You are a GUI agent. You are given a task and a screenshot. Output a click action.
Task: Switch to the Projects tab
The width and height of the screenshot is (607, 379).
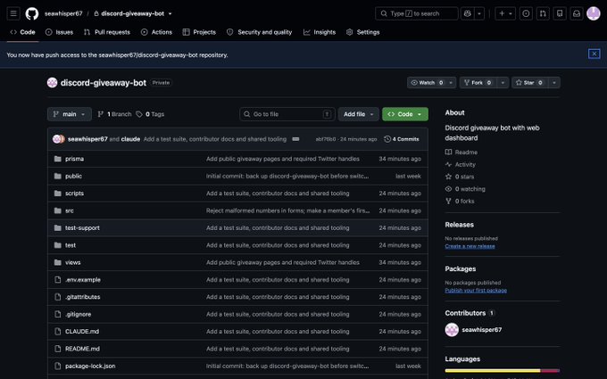199,32
